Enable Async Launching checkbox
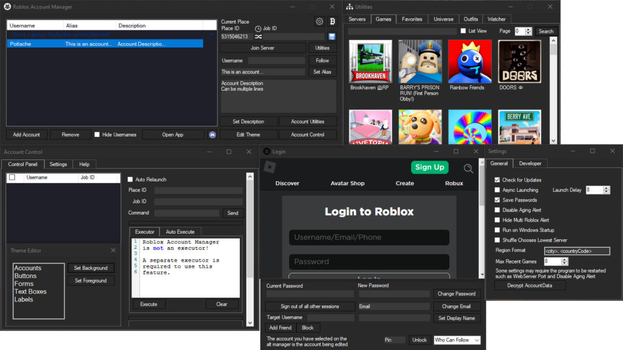Screen dimensions: 623x350 pos(497,190)
